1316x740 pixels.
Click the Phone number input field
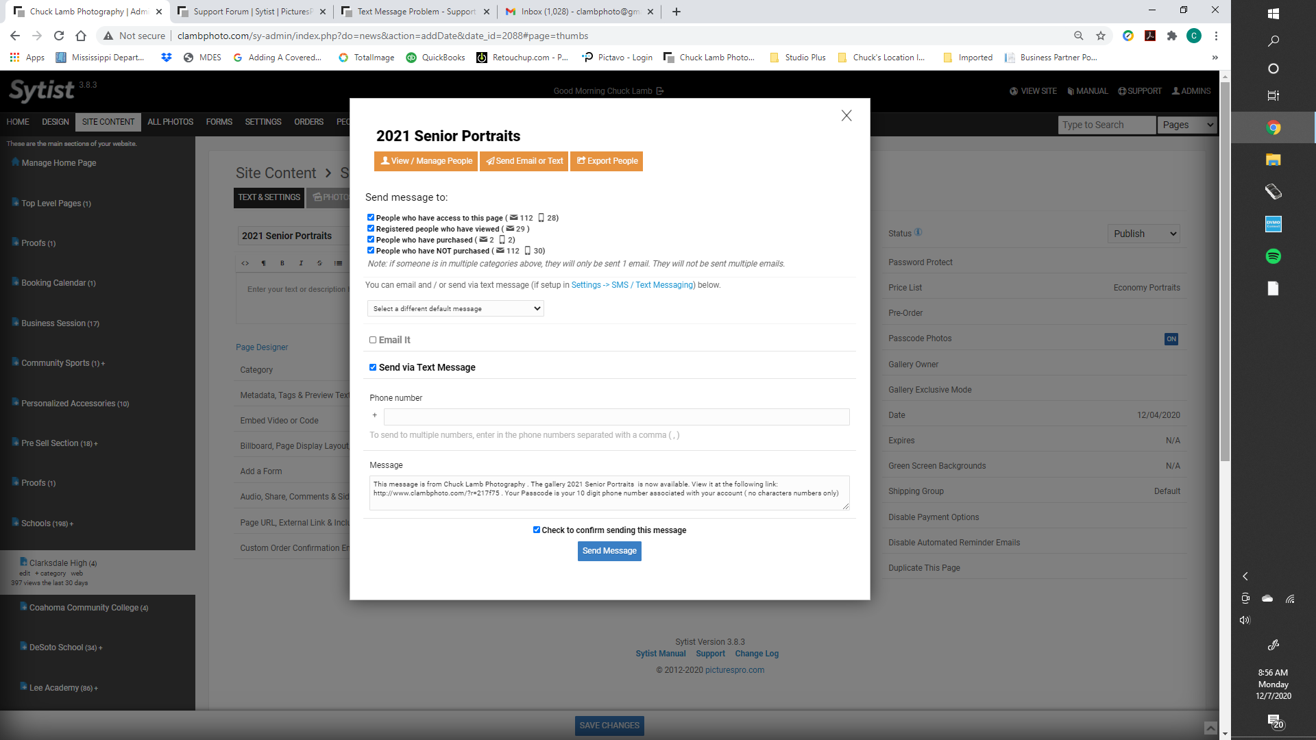tap(616, 417)
